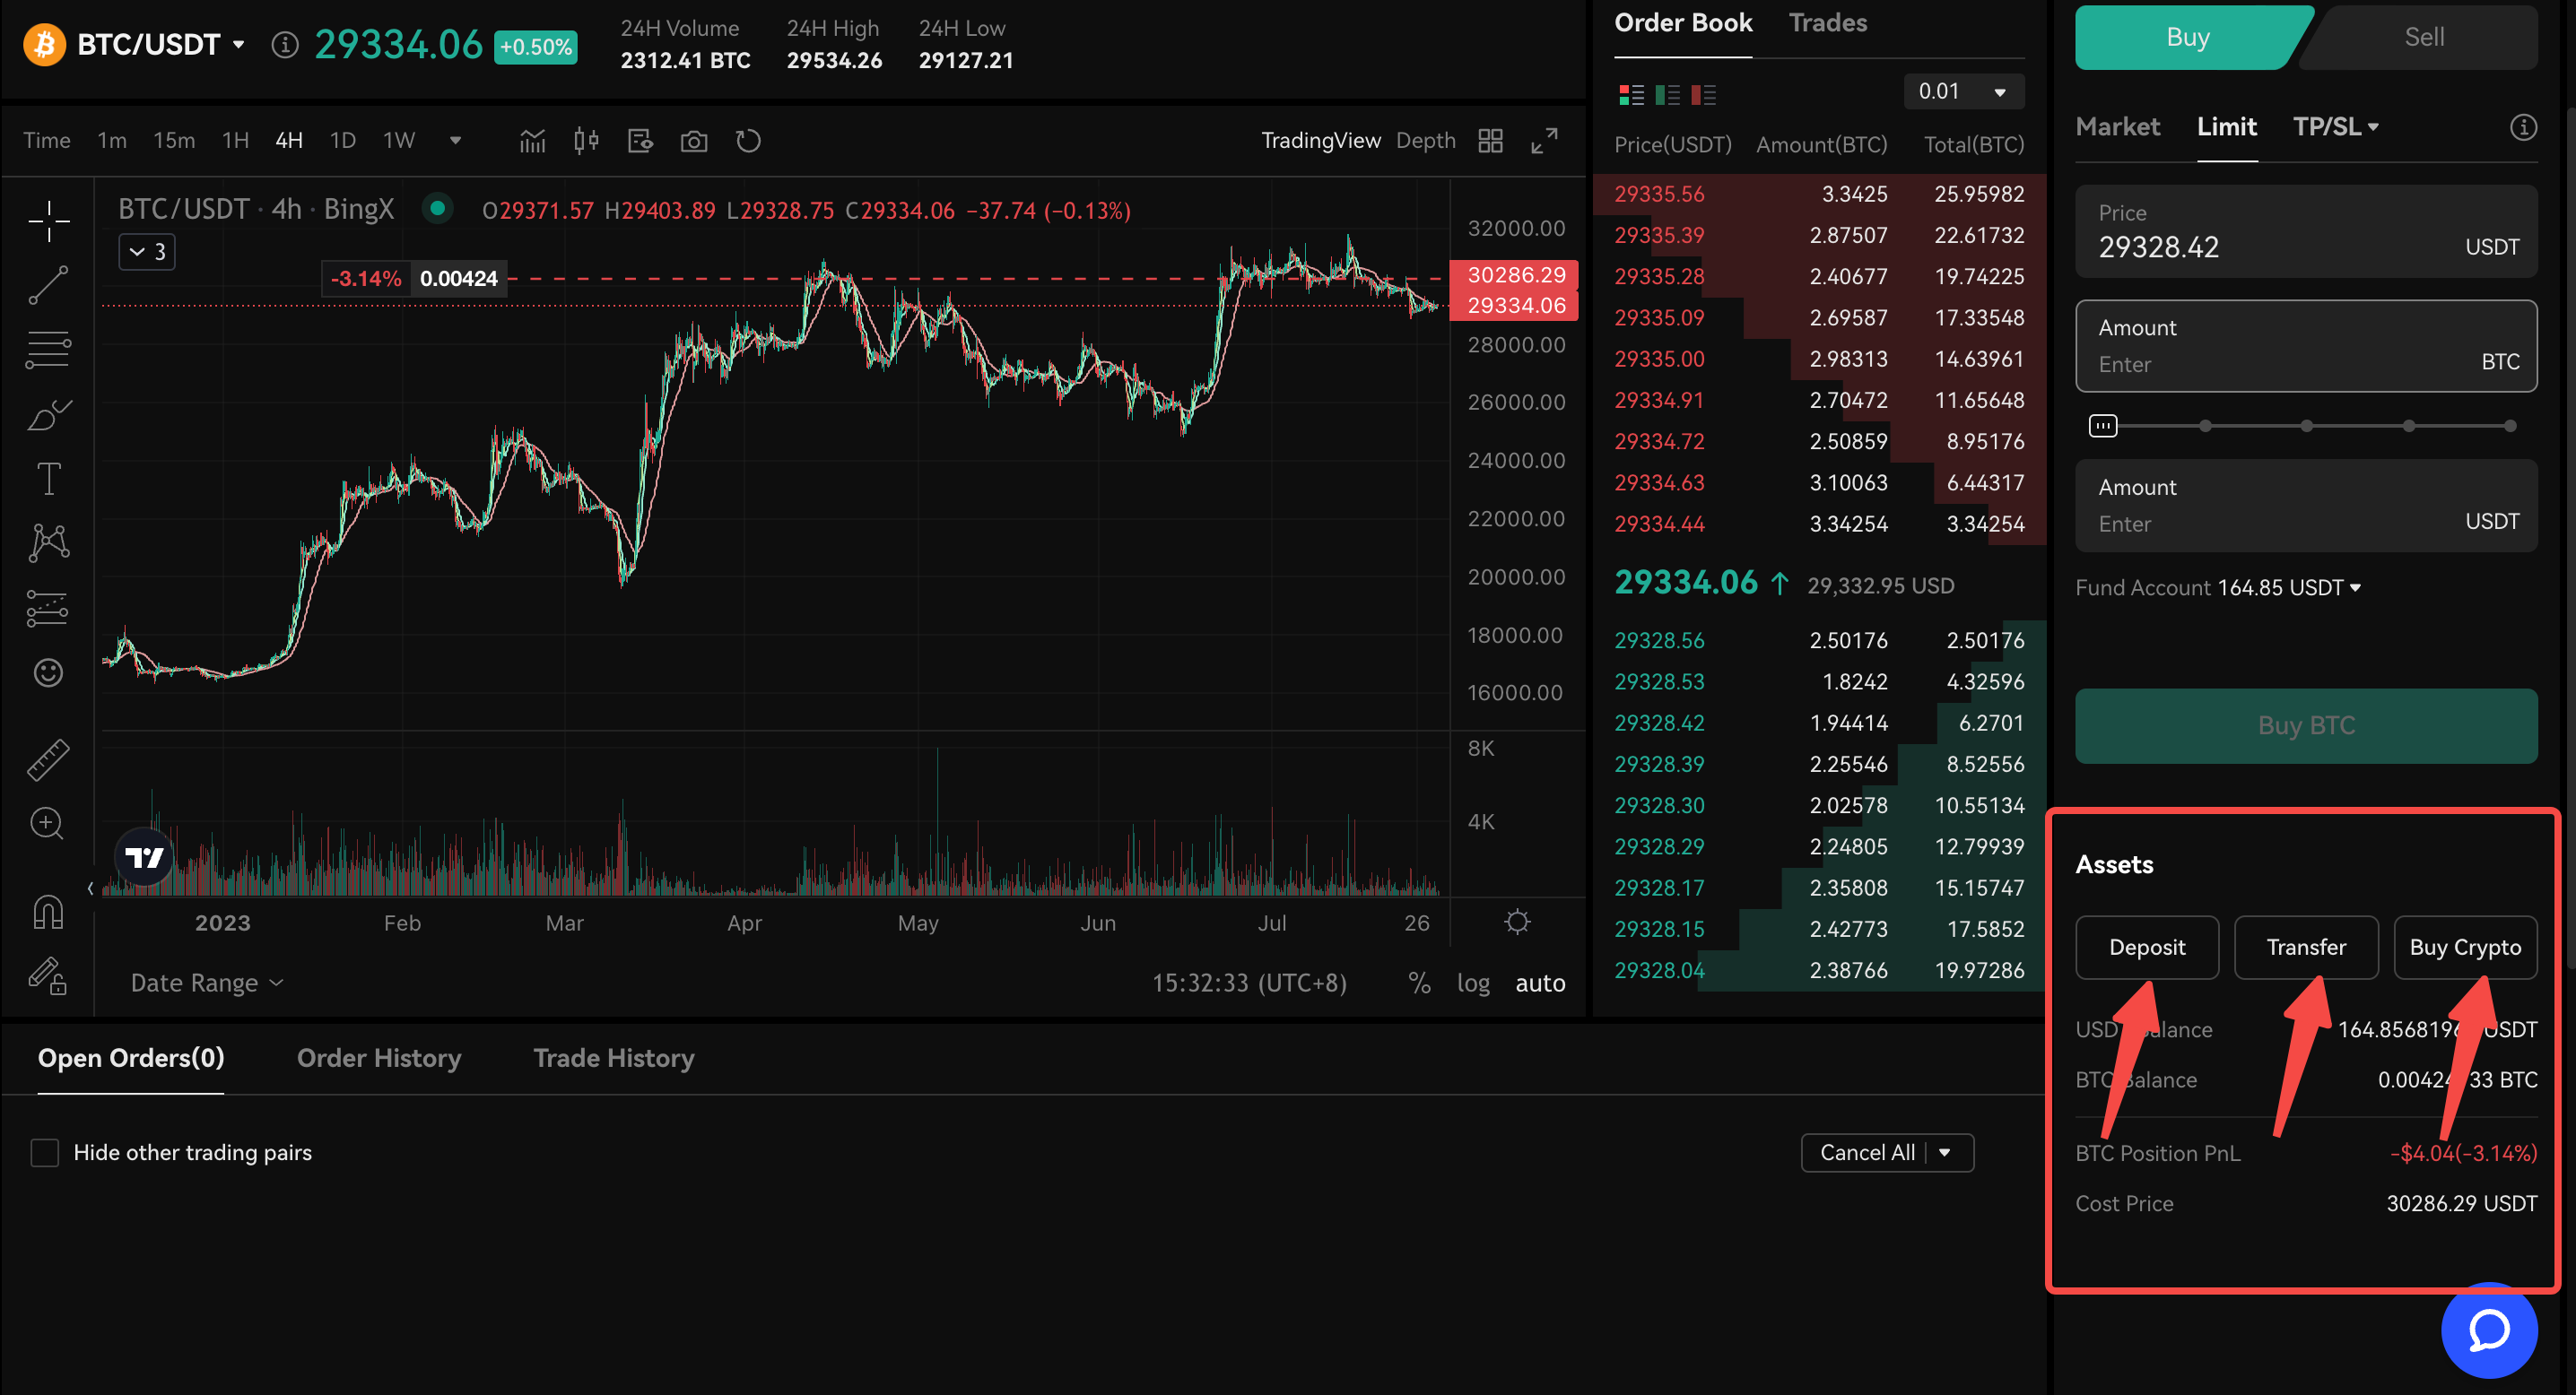The image size is (2576, 1395).
Task: Check Hide other trading pairs
Action: coord(45,1152)
